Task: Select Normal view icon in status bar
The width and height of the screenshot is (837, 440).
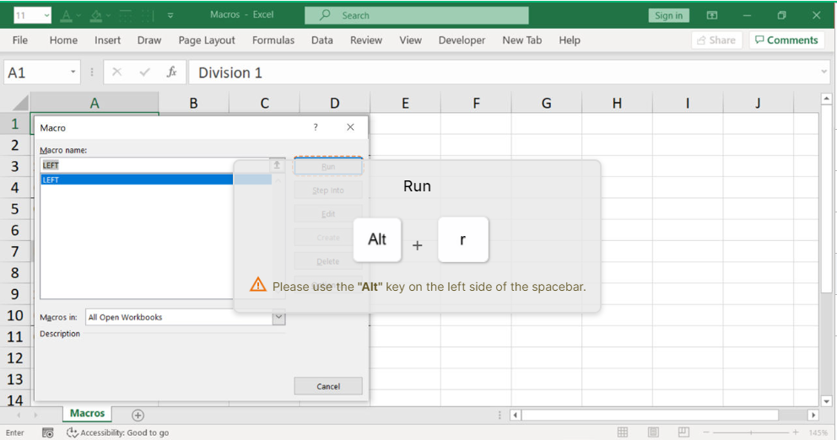Action: point(623,432)
